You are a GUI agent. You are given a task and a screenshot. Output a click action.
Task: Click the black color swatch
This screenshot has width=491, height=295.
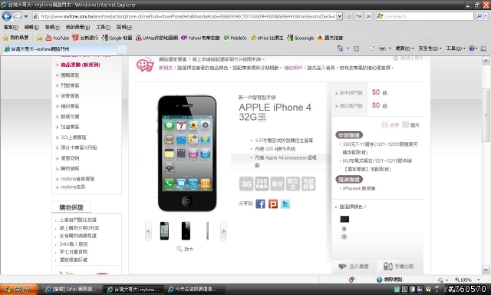point(344,219)
